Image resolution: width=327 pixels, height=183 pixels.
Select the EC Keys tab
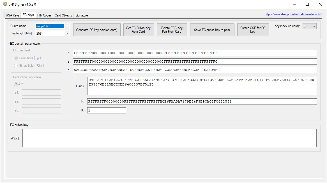(28, 15)
